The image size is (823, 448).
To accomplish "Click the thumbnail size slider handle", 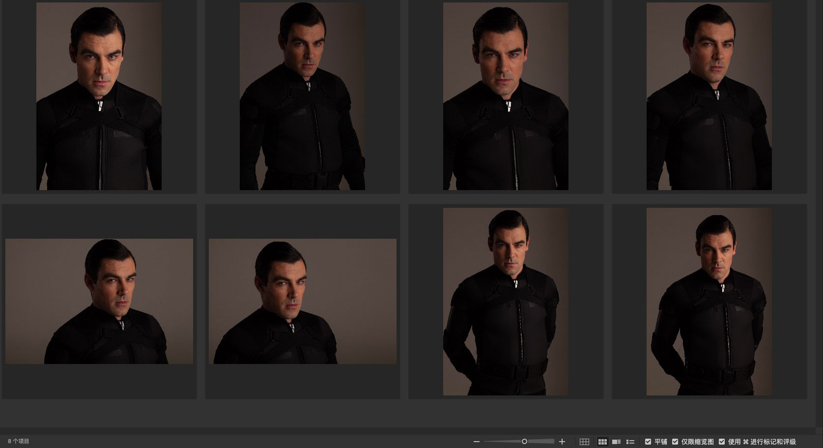I will tap(524, 442).
